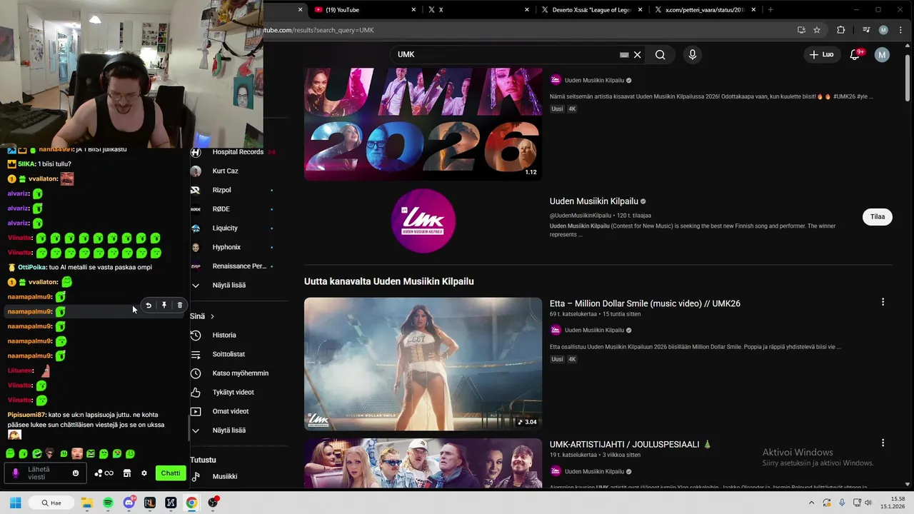Subscribe with the Tilaa button
The image size is (914, 514).
(878, 216)
